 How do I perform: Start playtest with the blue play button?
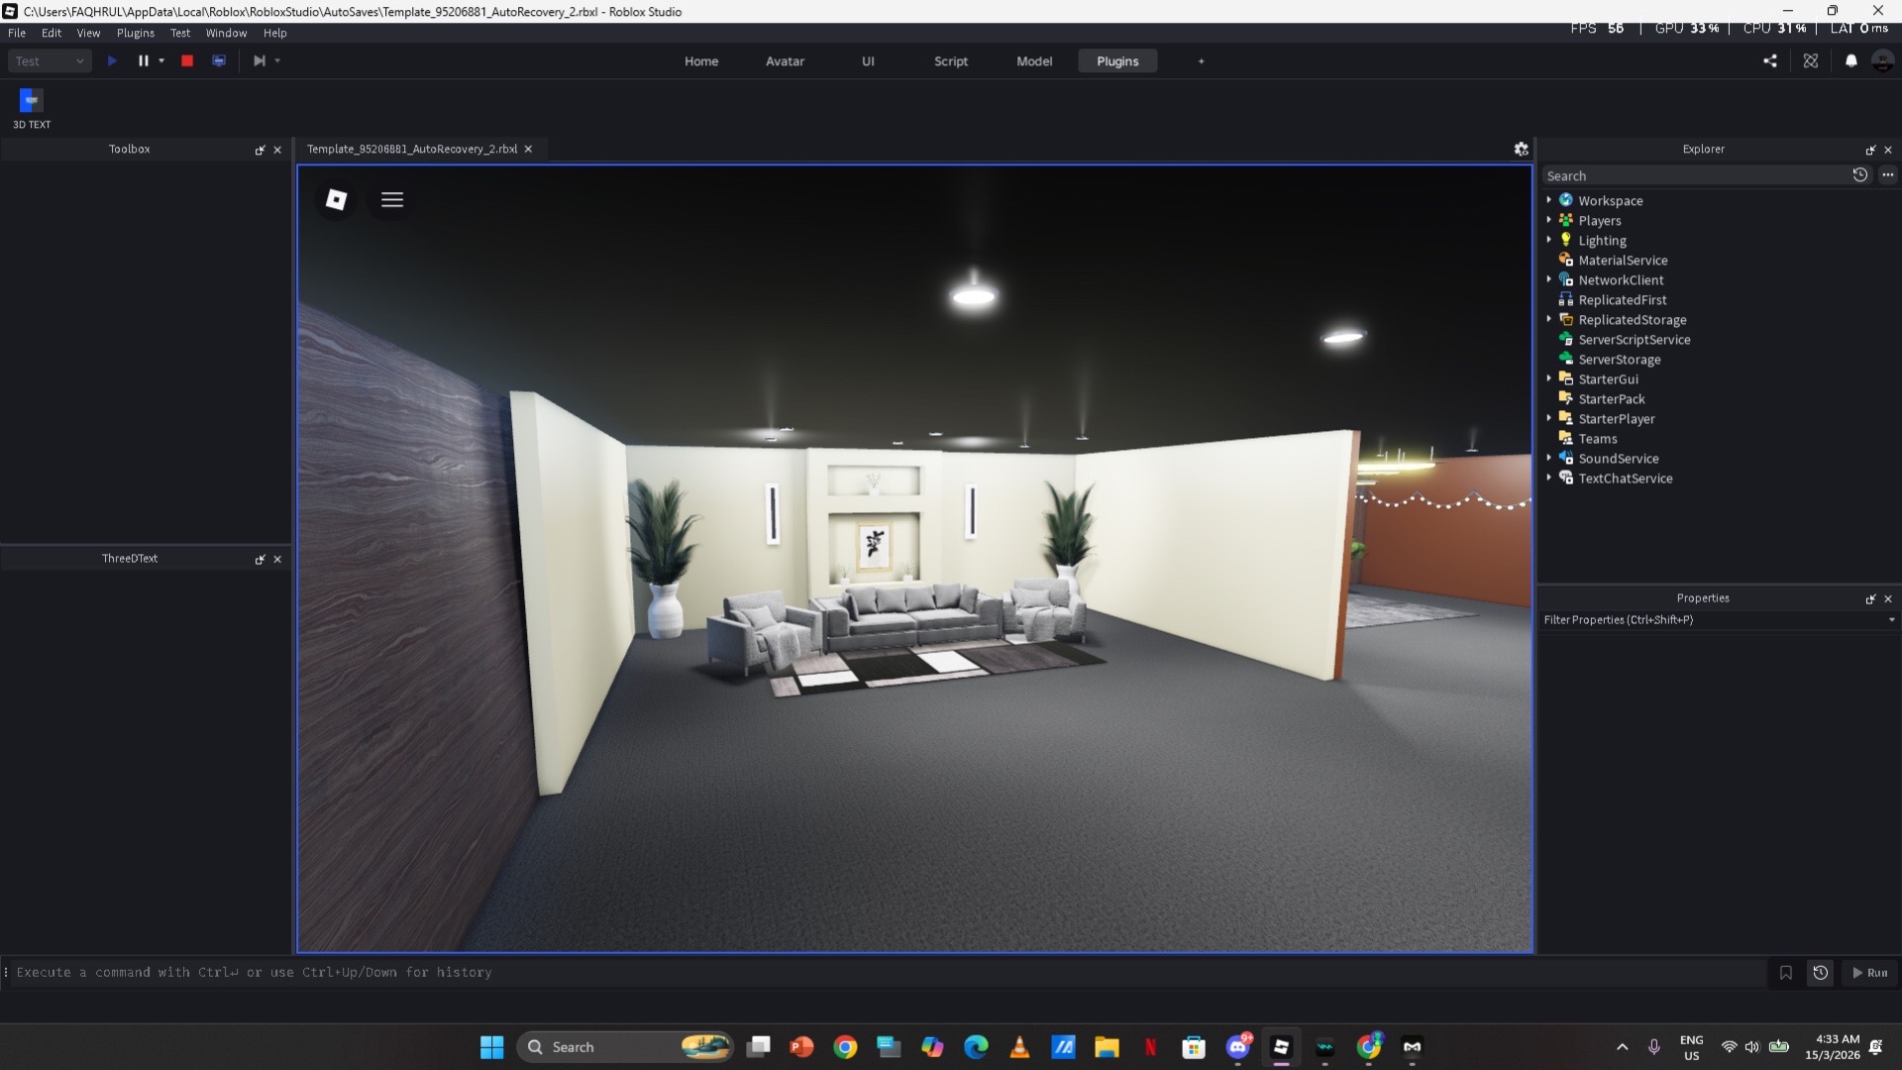[x=112, y=60]
